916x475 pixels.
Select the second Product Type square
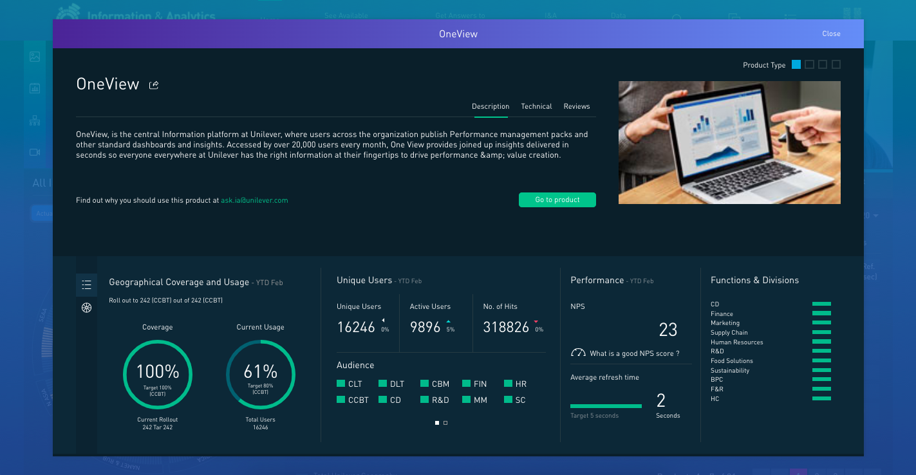click(x=810, y=64)
